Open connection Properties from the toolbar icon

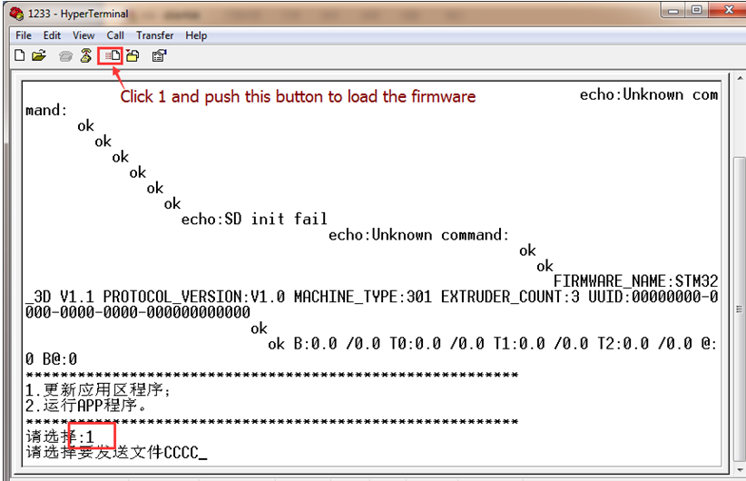(x=159, y=55)
